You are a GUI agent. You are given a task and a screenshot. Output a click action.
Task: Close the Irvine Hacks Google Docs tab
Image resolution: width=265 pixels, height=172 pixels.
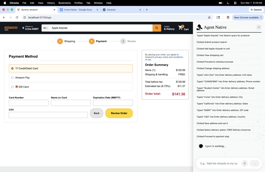click(97, 10)
